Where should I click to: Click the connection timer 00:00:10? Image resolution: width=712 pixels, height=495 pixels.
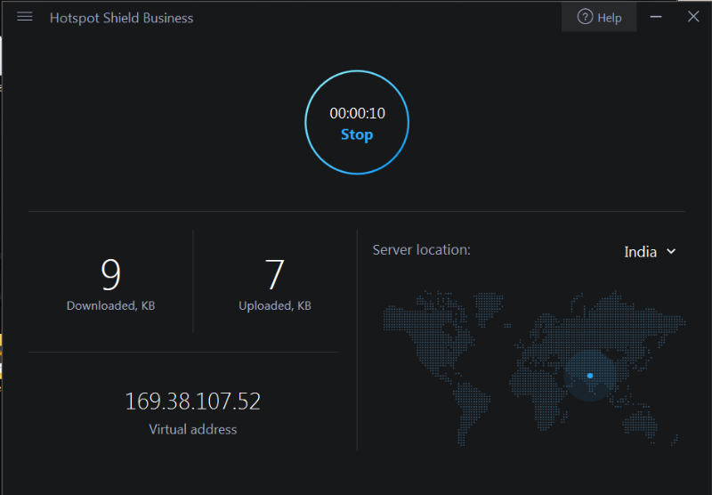coord(358,113)
